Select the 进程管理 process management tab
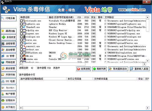The image size is (152, 111). 9,44
